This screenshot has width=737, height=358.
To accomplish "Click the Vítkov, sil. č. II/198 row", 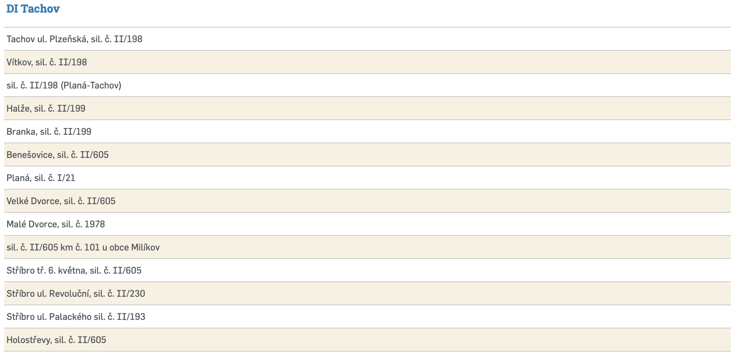I will tap(47, 62).
